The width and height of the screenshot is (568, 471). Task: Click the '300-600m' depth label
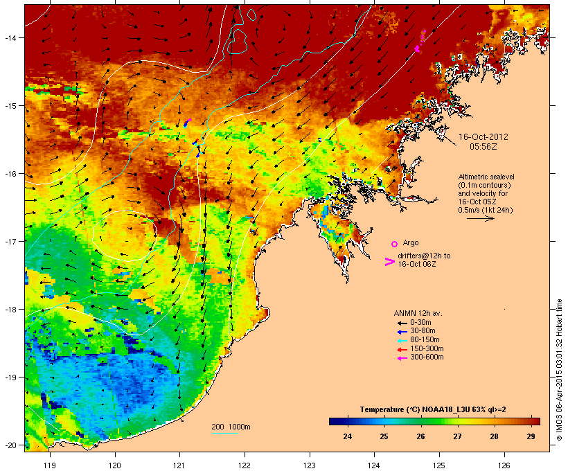click(427, 357)
